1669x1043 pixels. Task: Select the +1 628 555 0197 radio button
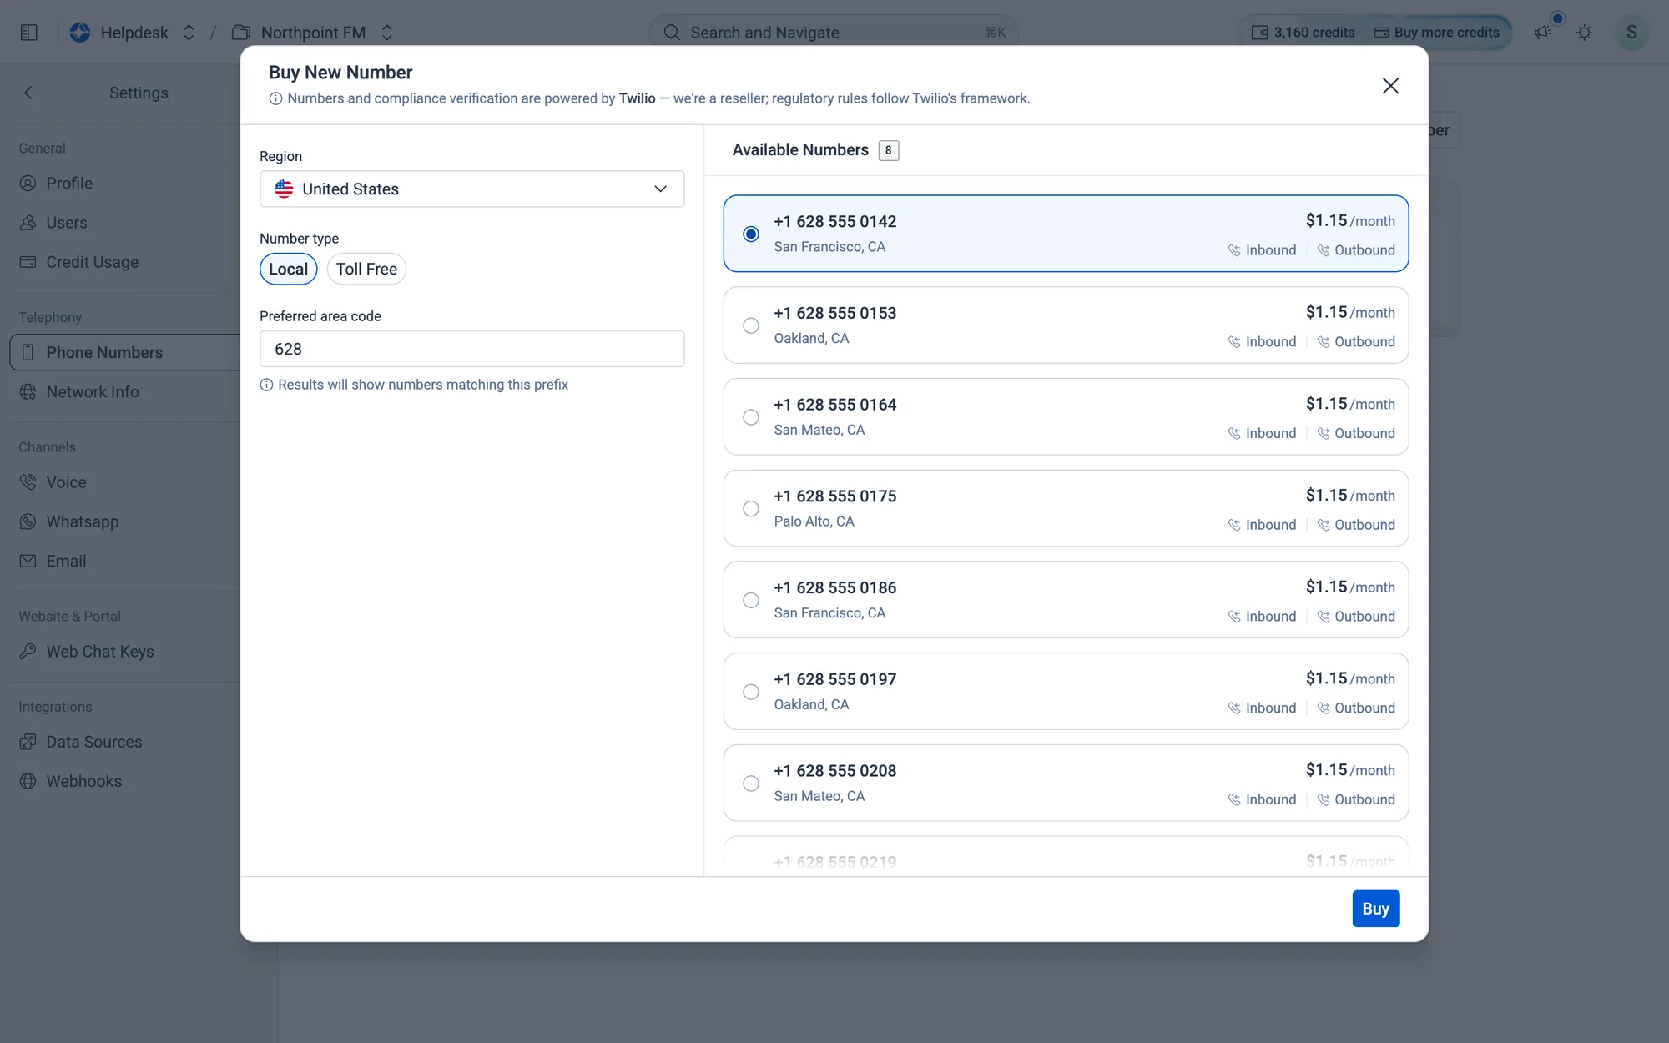[751, 692]
